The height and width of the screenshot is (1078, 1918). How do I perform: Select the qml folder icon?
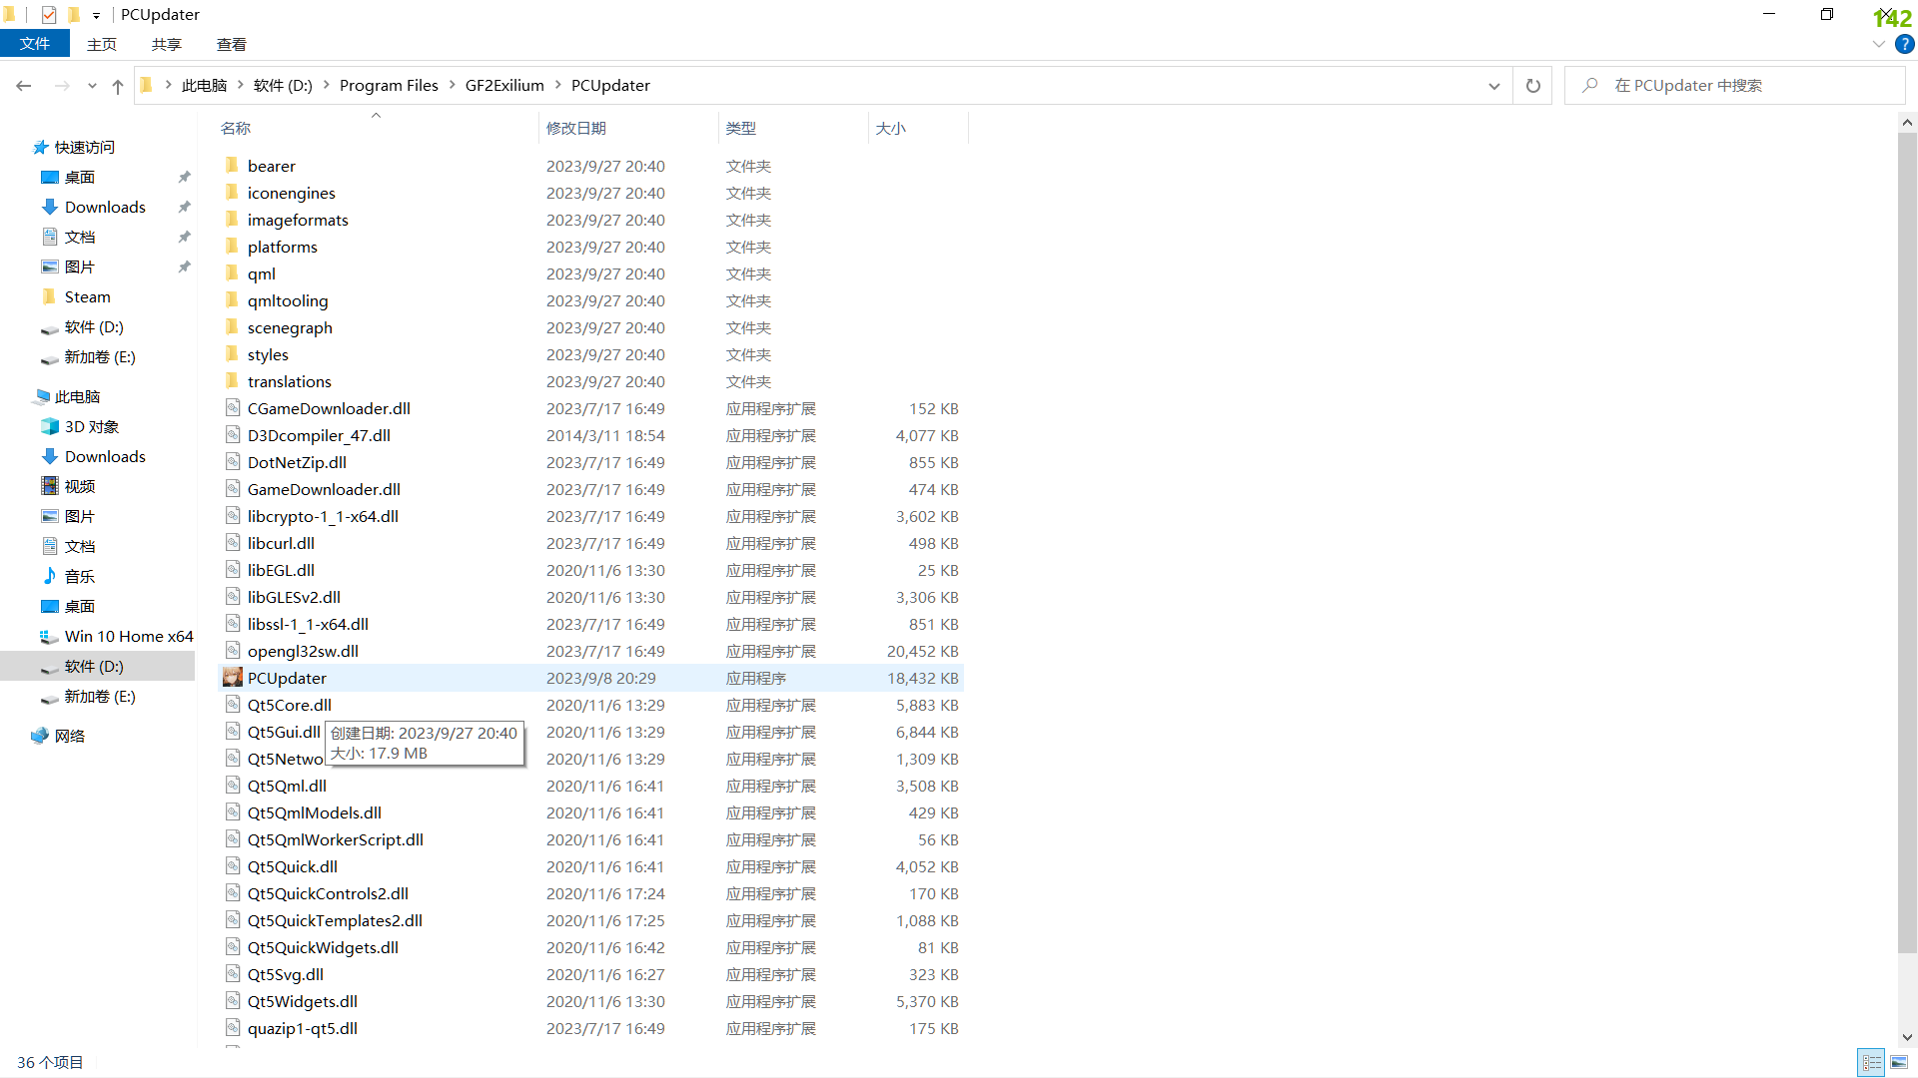tap(232, 273)
